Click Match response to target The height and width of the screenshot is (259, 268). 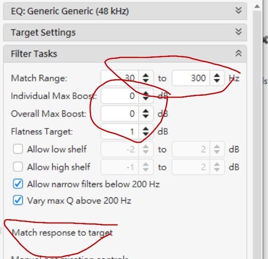click(x=62, y=233)
